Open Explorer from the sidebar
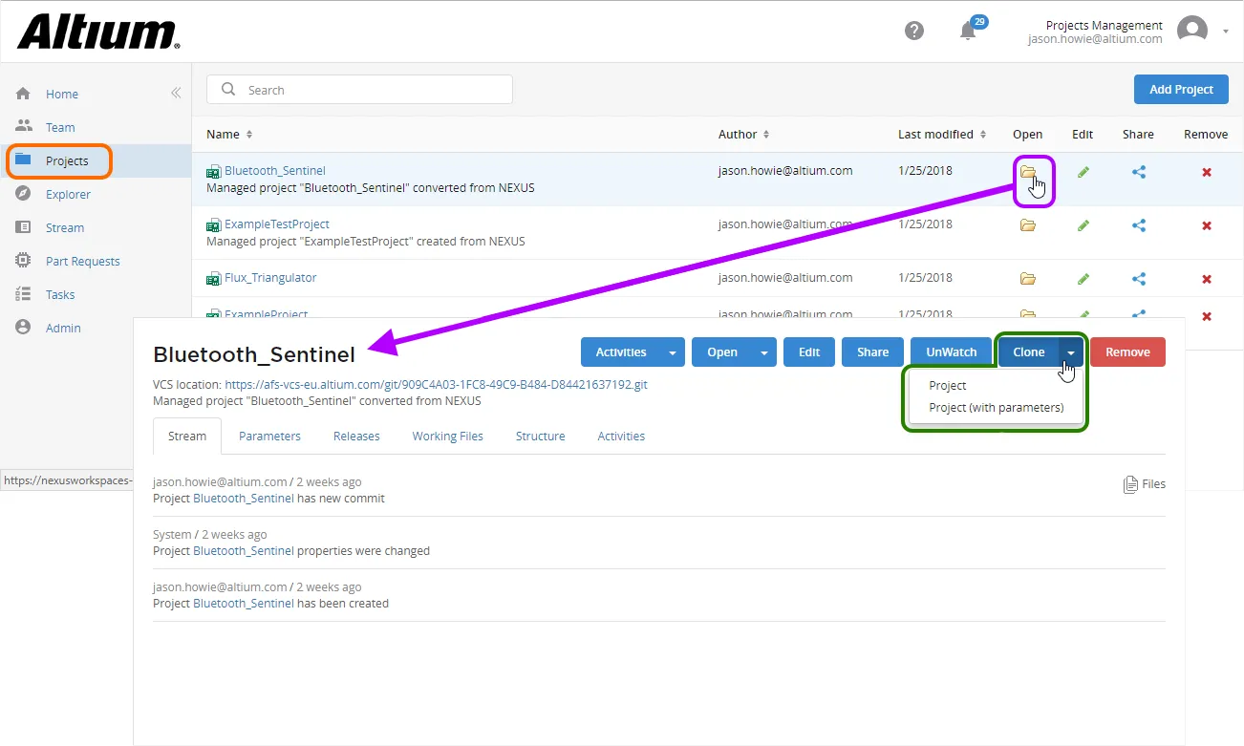Viewport: 1244px width, 746px height. [x=68, y=194]
